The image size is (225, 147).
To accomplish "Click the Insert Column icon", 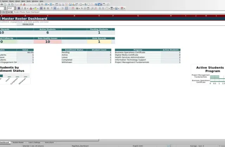I will (x=51, y=5).
